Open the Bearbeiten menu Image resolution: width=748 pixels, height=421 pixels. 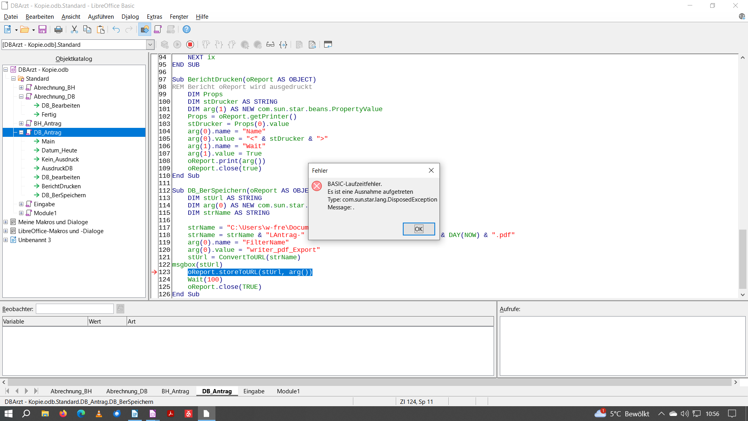tap(40, 16)
